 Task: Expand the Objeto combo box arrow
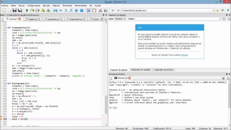coord(220,19)
